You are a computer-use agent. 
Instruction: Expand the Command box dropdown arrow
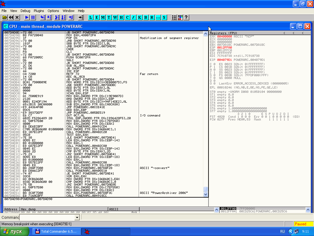pyautogui.click(x=77, y=217)
